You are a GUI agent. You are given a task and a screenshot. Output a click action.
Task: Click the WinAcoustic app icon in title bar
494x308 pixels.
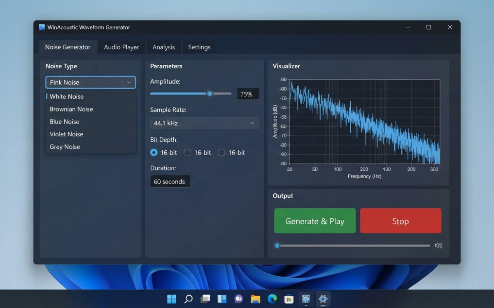point(42,27)
